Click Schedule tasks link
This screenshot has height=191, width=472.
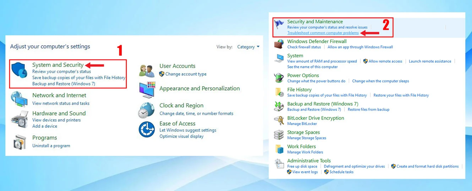[341, 172]
